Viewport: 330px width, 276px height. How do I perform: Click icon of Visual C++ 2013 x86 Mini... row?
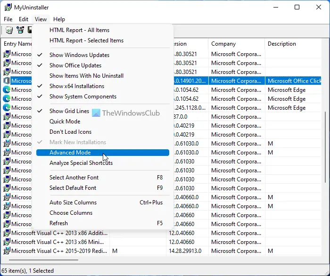[7, 242]
